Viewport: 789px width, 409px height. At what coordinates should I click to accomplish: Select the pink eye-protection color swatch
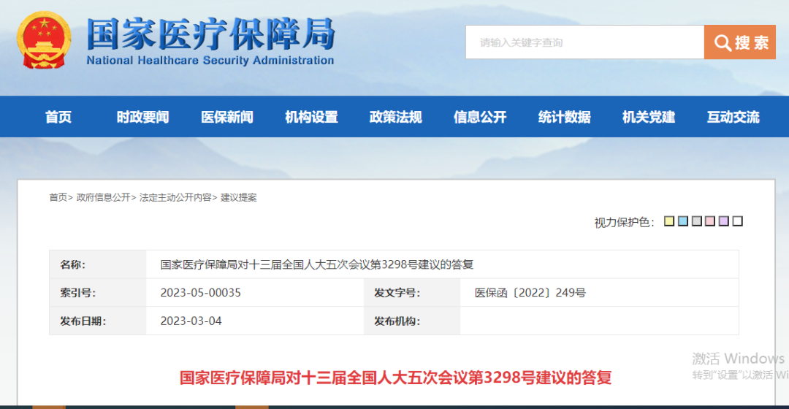pyautogui.click(x=710, y=221)
